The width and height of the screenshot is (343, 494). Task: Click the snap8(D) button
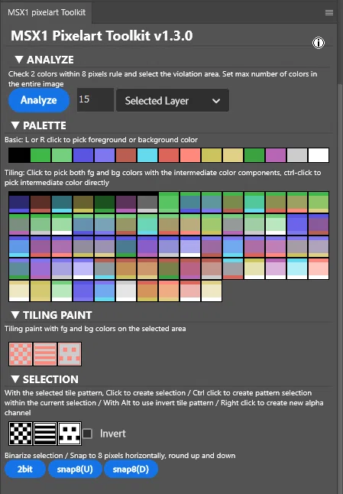tap(131, 469)
